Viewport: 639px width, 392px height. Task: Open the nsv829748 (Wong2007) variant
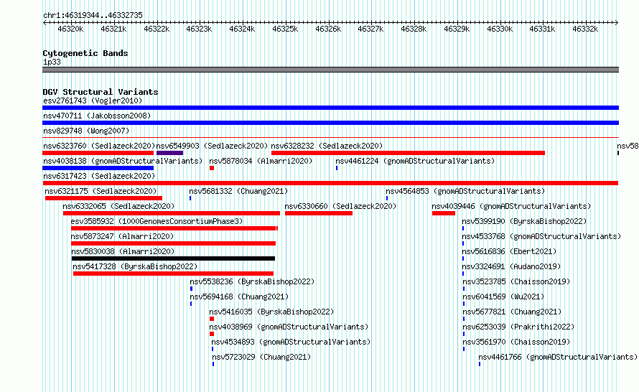tap(86, 131)
